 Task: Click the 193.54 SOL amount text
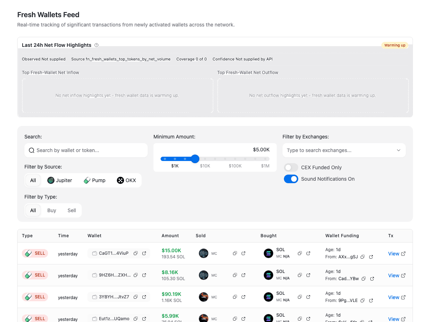pyautogui.click(x=173, y=257)
